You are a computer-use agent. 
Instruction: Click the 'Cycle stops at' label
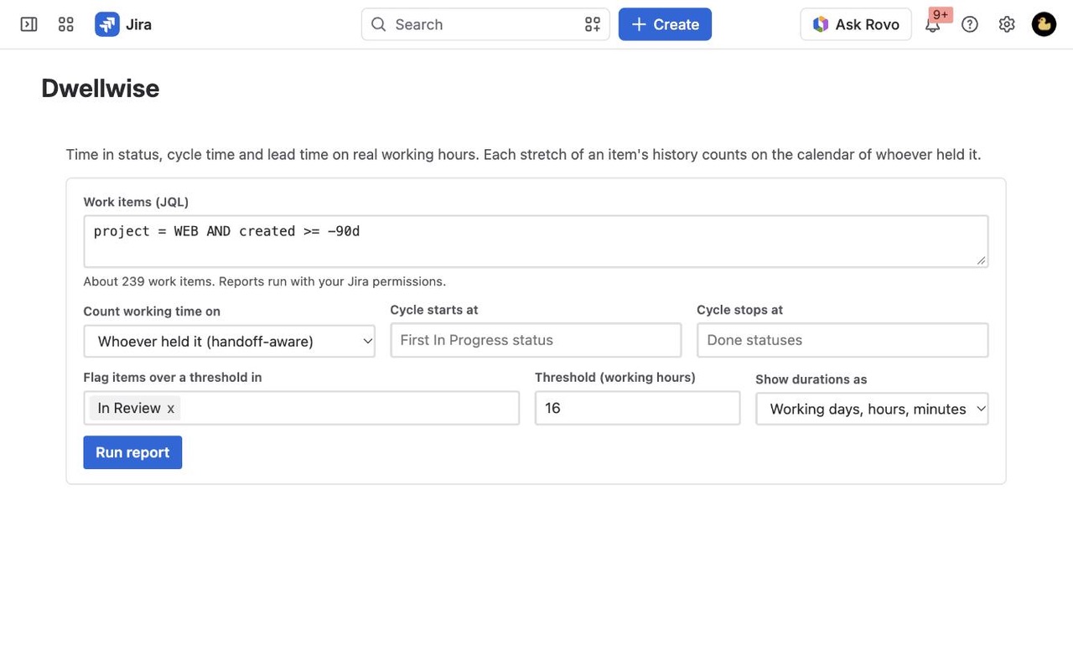[739, 310]
